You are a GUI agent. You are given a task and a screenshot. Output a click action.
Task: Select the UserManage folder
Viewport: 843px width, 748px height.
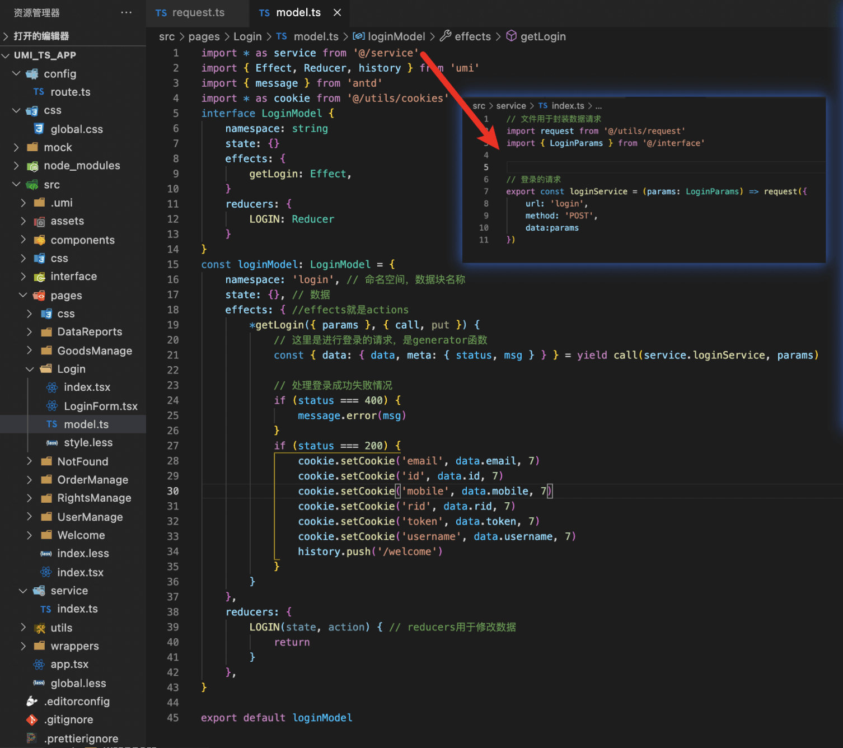click(x=90, y=517)
